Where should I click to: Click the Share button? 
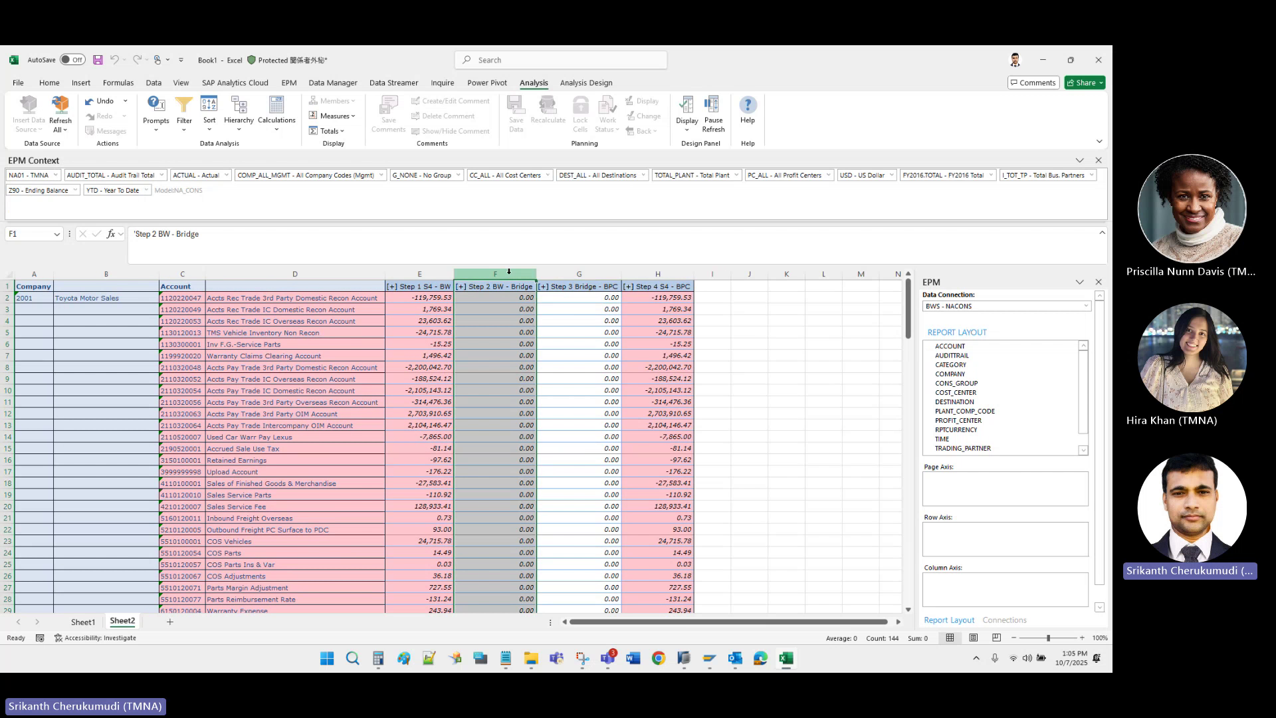pos(1085,82)
